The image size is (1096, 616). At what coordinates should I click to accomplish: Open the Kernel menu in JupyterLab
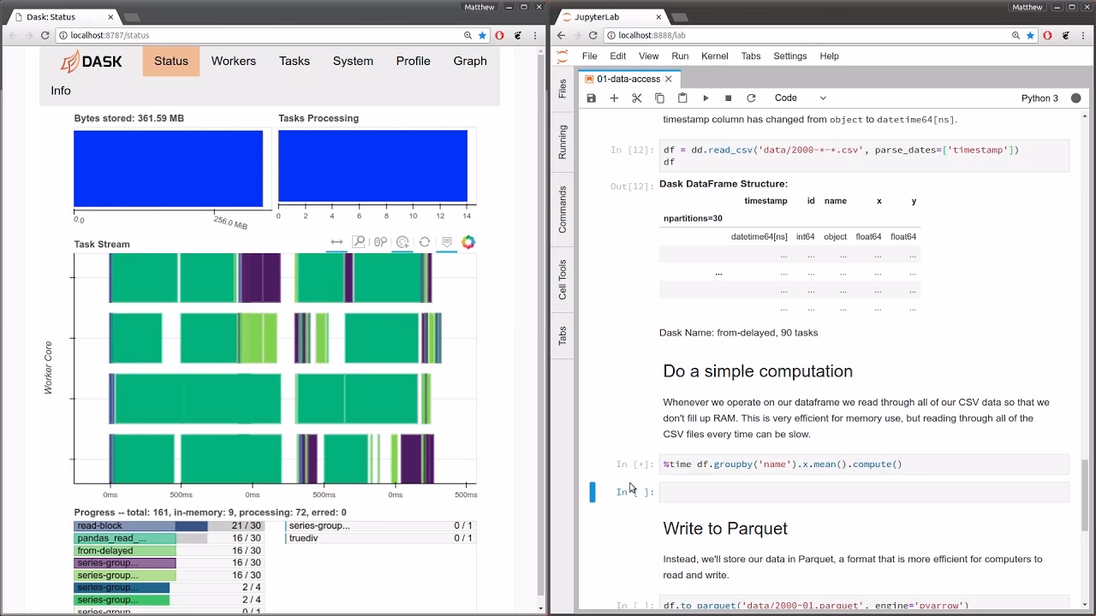pos(714,56)
